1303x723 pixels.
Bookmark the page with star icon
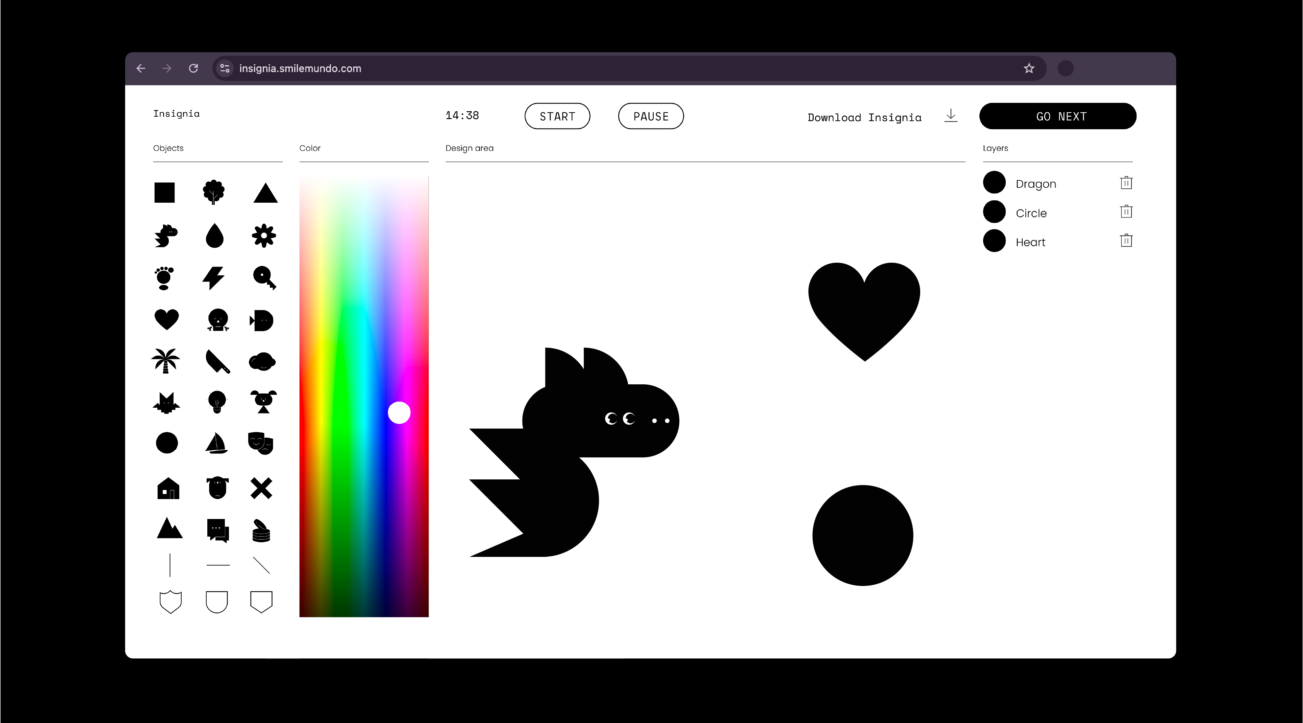tap(1029, 68)
